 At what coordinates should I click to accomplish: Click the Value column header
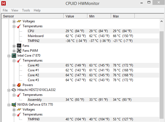pos(75,16)
